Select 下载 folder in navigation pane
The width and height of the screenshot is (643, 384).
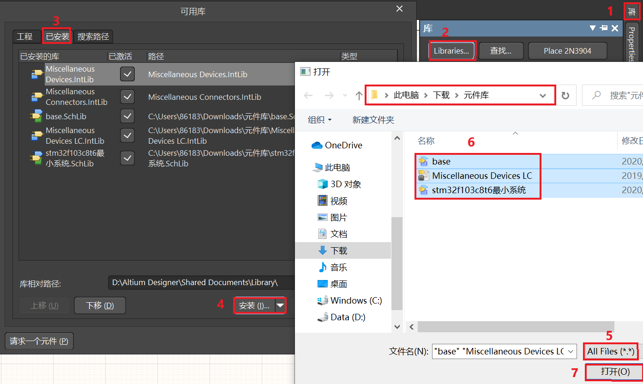343,250
